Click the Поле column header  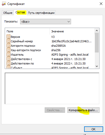(27, 31)
